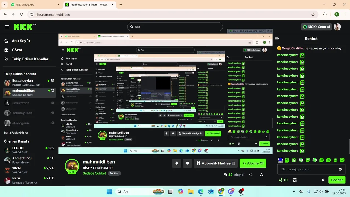
Task: Click the report warning triangle icon
Action: coord(261,175)
